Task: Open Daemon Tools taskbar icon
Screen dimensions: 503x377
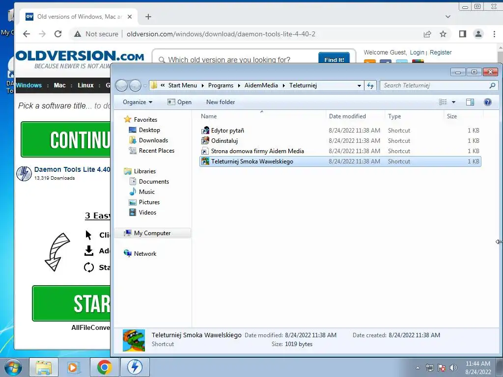Action: pyautogui.click(x=135, y=367)
